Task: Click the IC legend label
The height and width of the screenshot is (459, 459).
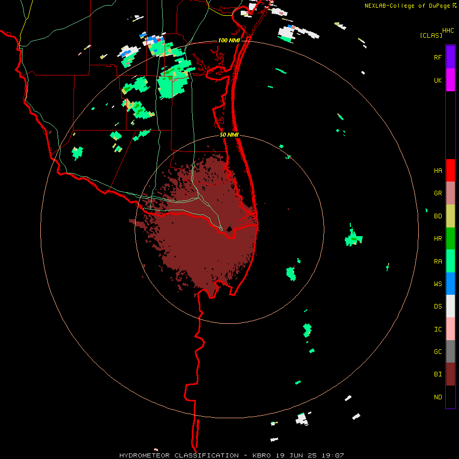Action: (x=438, y=329)
